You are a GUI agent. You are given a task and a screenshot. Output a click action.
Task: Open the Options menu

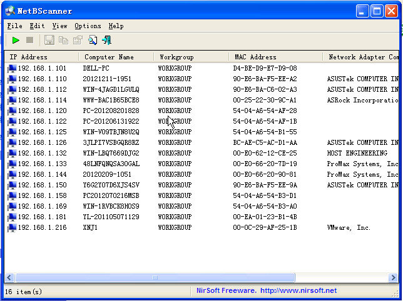tap(88, 26)
